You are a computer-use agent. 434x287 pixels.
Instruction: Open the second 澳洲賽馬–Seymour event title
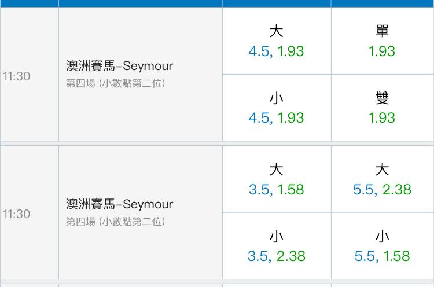(x=119, y=204)
